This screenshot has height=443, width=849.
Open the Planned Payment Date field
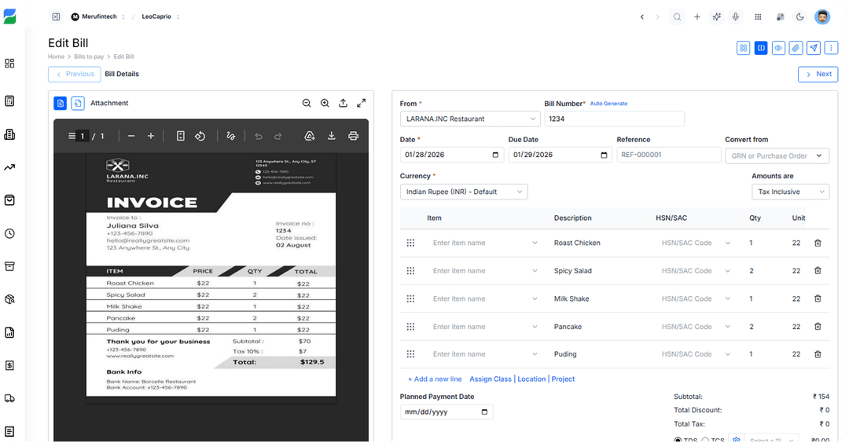click(x=447, y=412)
